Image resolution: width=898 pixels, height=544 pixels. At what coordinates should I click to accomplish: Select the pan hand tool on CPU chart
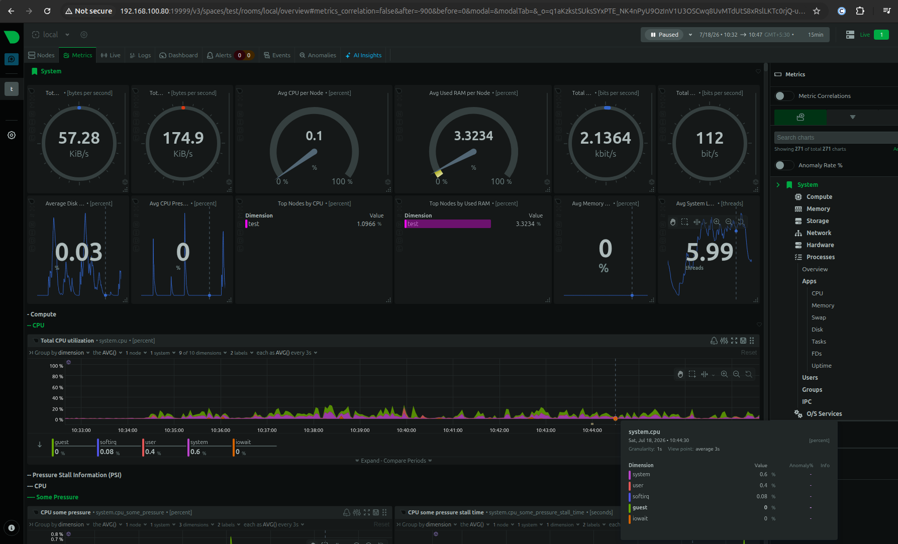[680, 374]
